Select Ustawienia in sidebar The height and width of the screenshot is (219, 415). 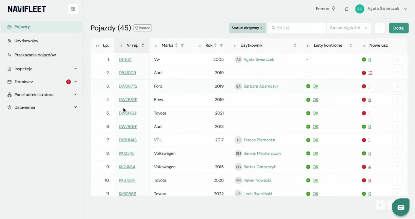click(25, 107)
